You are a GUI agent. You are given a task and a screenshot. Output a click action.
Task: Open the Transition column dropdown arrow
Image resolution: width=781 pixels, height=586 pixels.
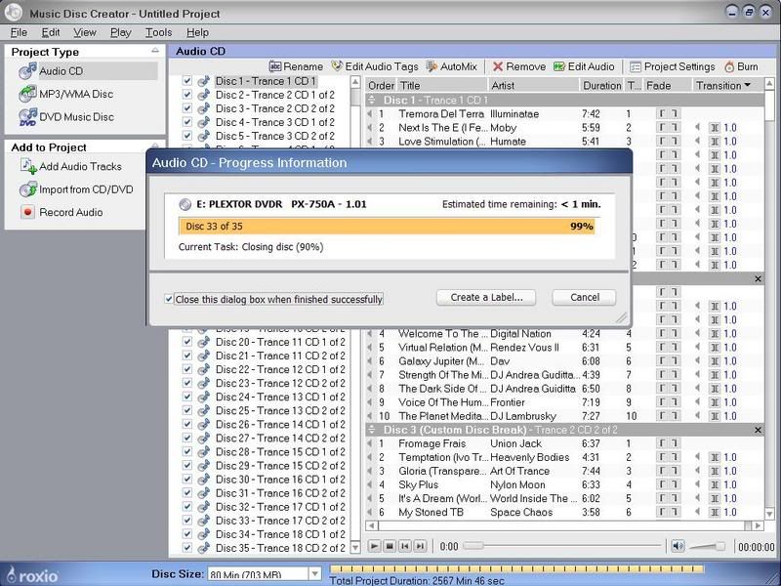tap(747, 86)
